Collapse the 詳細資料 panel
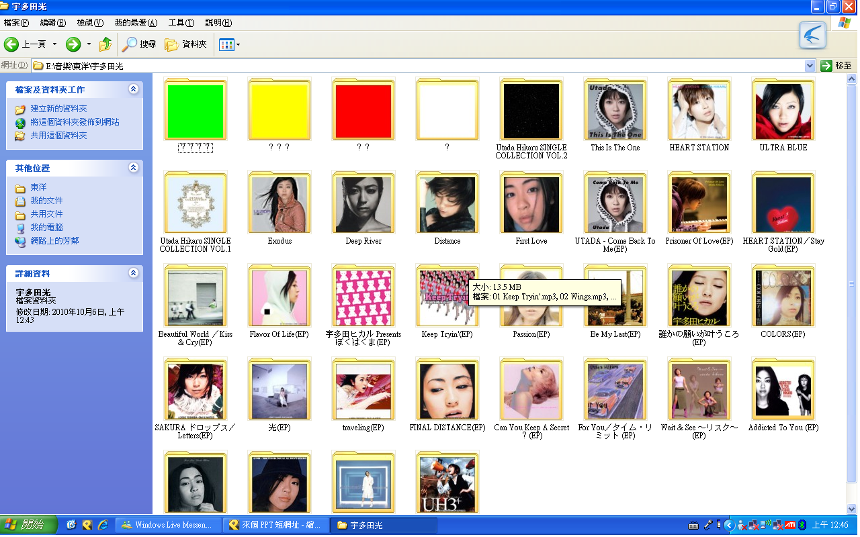This screenshot has width=860, height=537. click(x=133, y=273)
